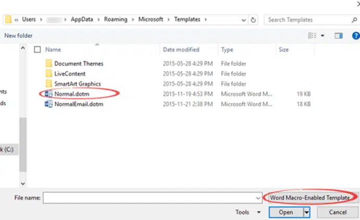Navigate to Microsoft in the breadcrumb
Viewport: 360px width, 220px height.
click(x=151, y=19)
